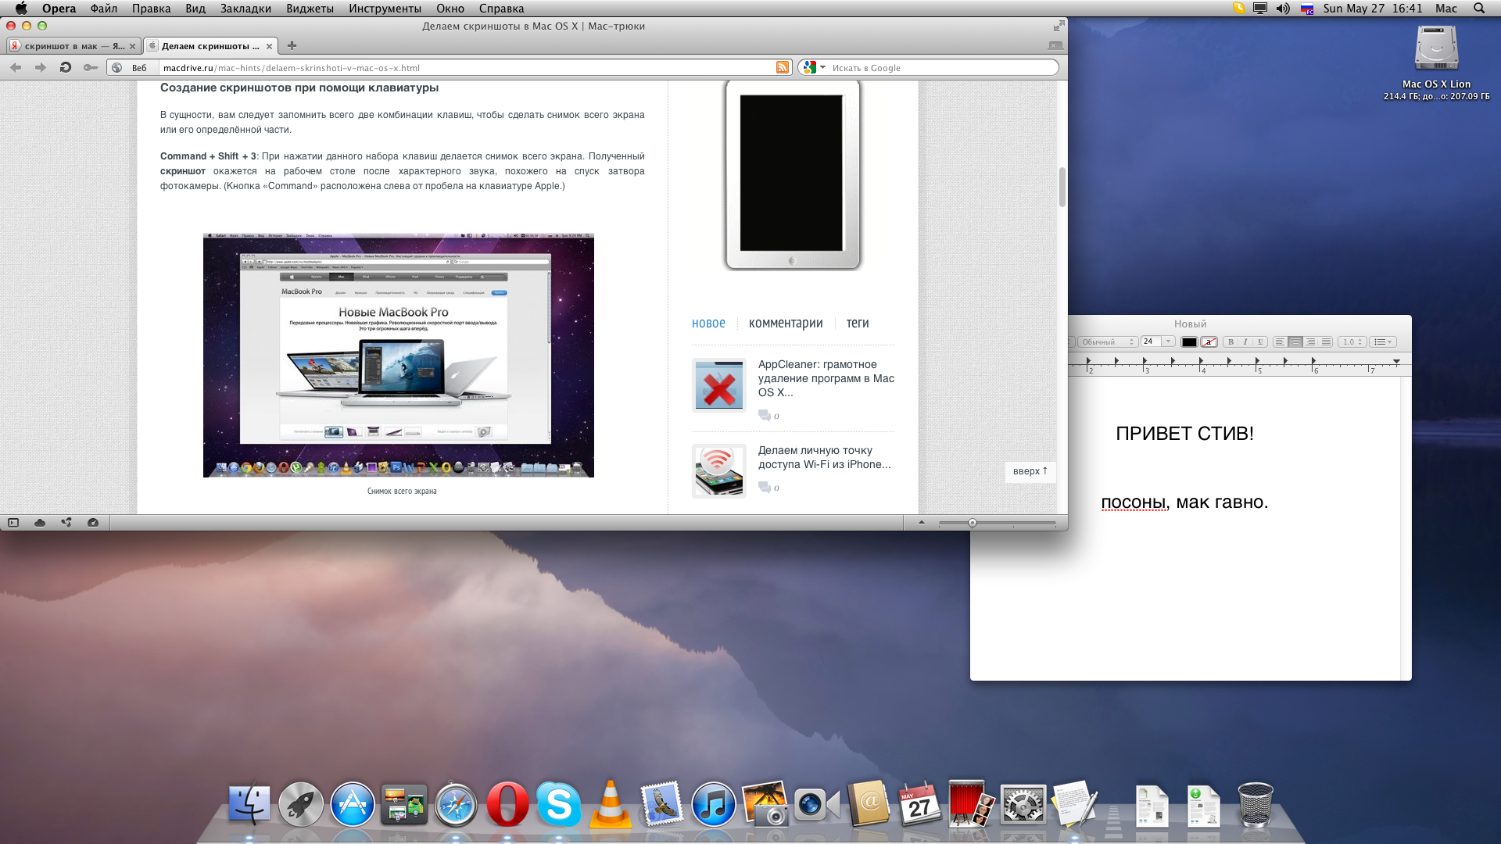Click Opera's reload page icon
1501x844 pixels.
click(x=66, y=68)
